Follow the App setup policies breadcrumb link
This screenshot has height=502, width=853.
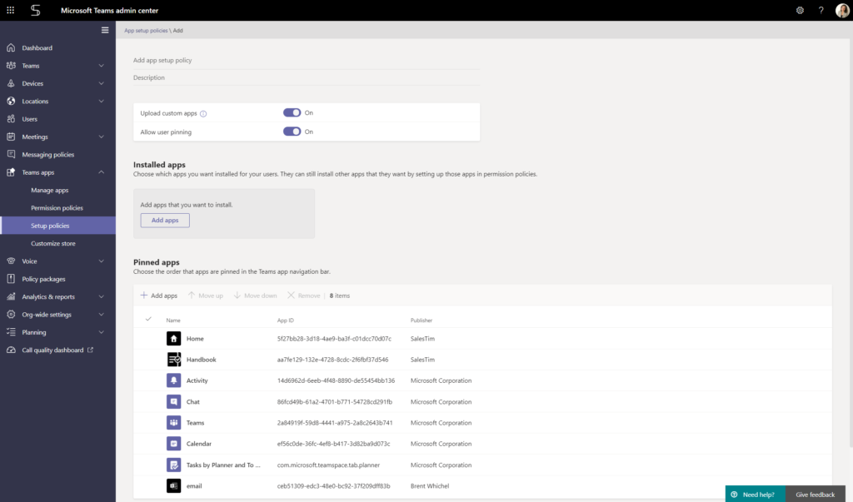(146, 31)
